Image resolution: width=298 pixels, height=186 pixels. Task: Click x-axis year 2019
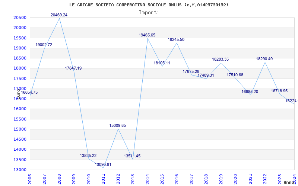[221, 179]
